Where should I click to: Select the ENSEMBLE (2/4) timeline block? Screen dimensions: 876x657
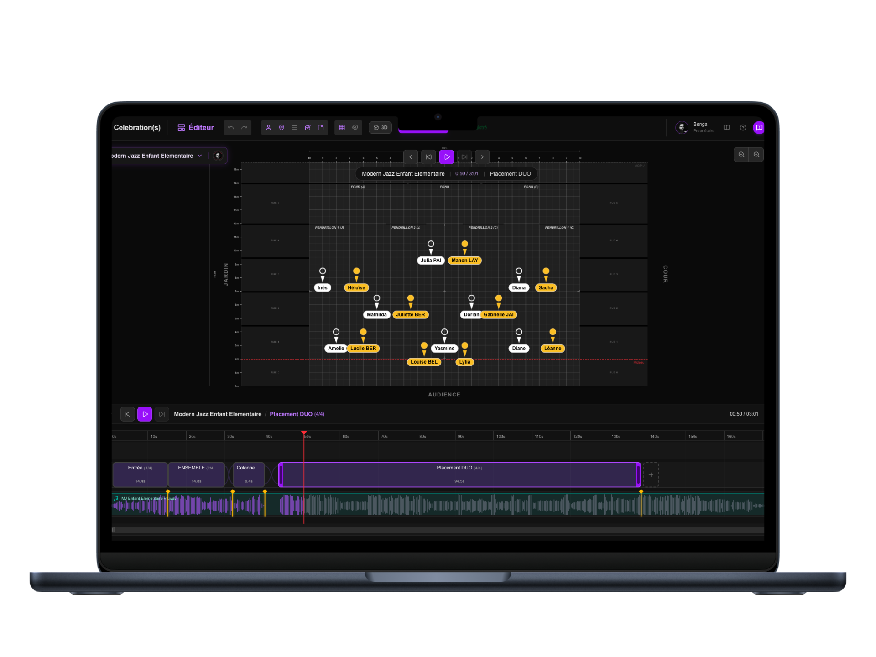pyautogui.click(x=196, y=474)
